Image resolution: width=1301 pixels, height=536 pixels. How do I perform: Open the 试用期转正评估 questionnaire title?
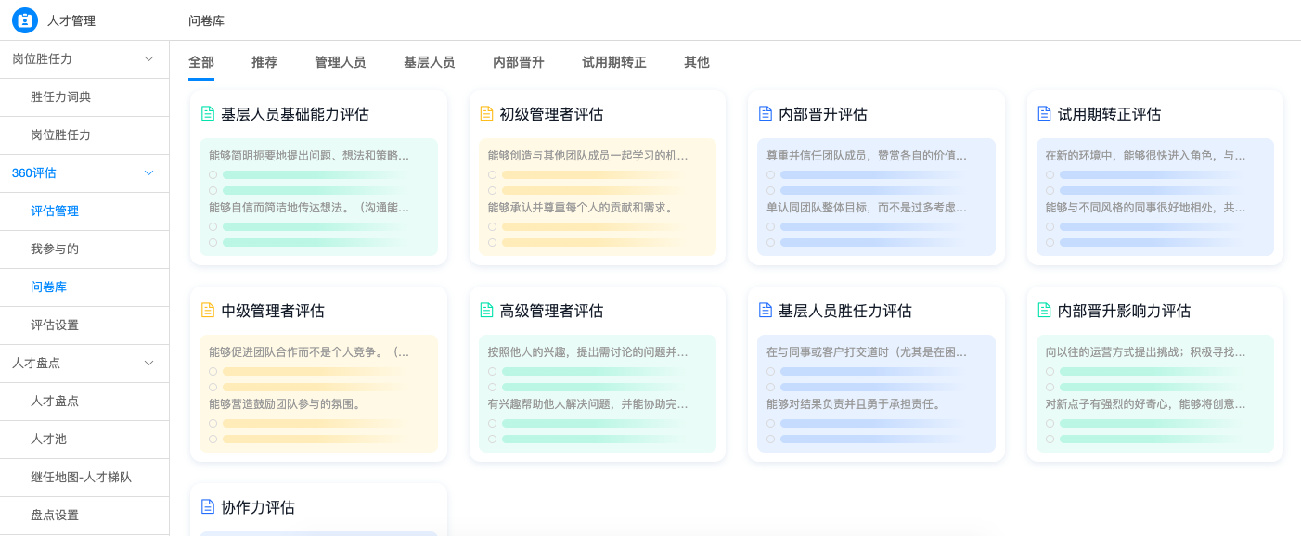[1109, 114]
